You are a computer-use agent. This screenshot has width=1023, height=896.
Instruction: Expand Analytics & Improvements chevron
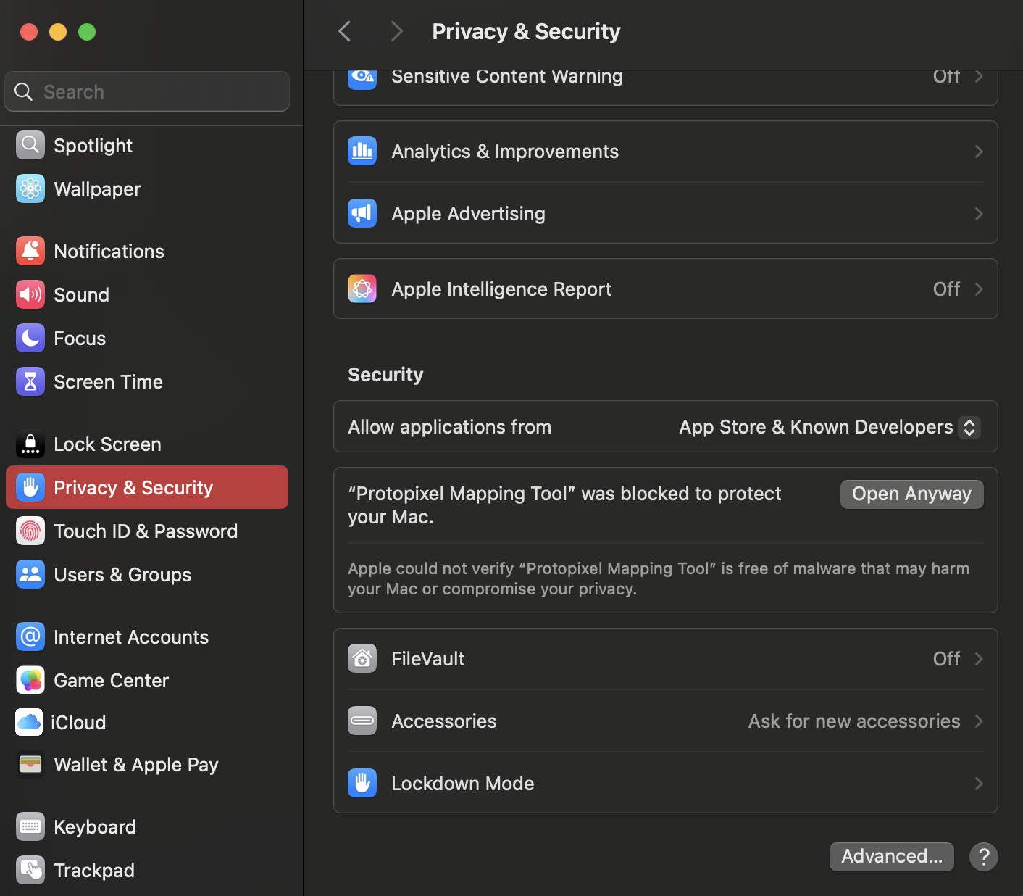(x=979, y=152)
